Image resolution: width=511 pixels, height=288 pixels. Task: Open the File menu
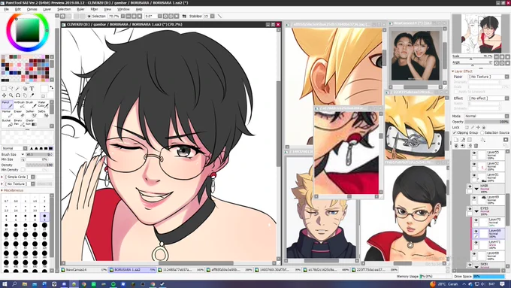tap(6, 10)
